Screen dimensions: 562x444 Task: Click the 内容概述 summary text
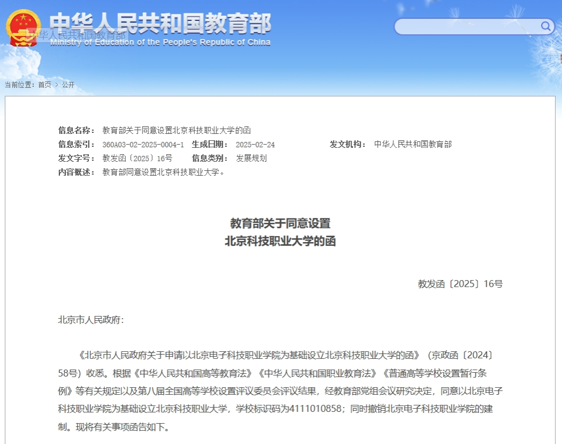[164, 172]
